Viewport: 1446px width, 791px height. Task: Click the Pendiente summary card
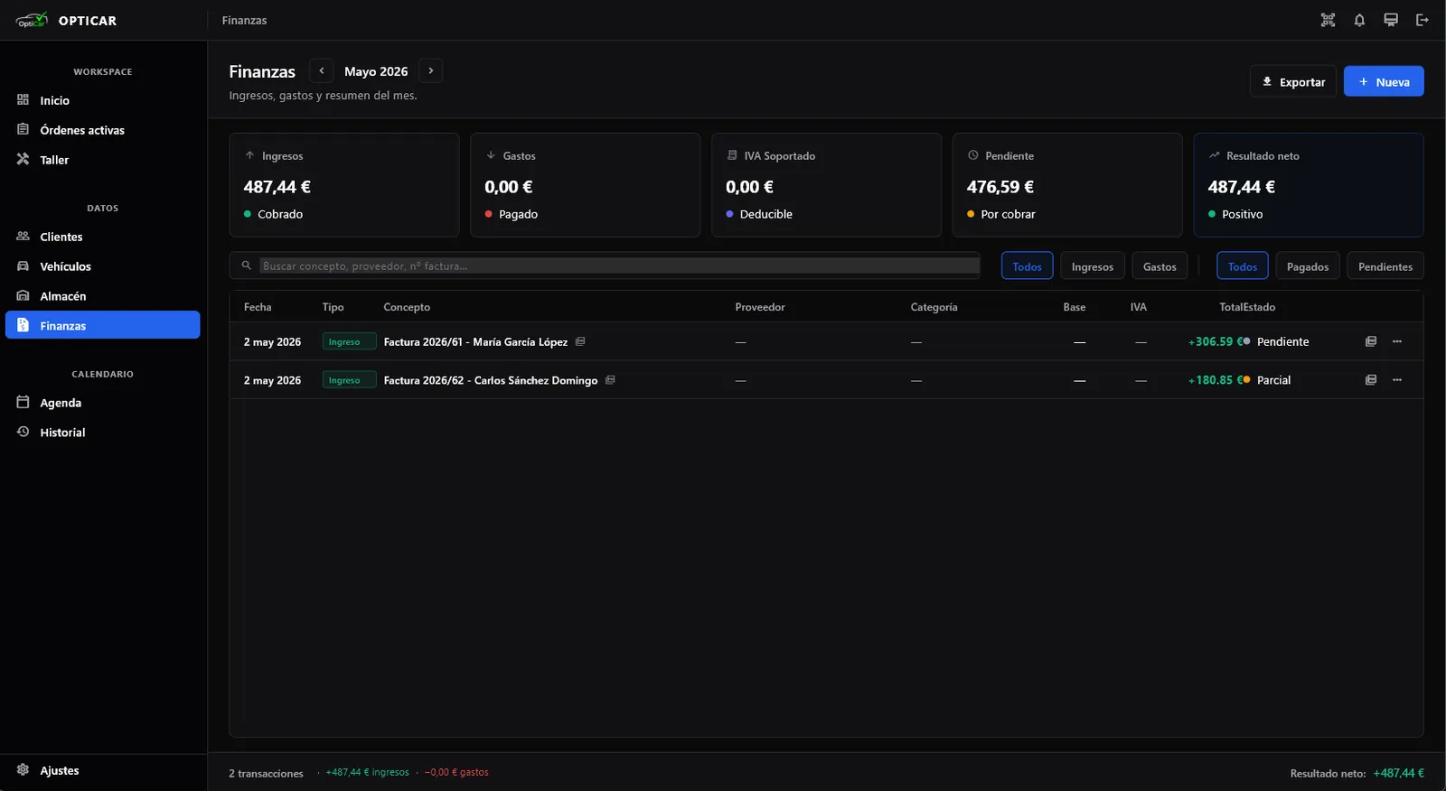1067,185
